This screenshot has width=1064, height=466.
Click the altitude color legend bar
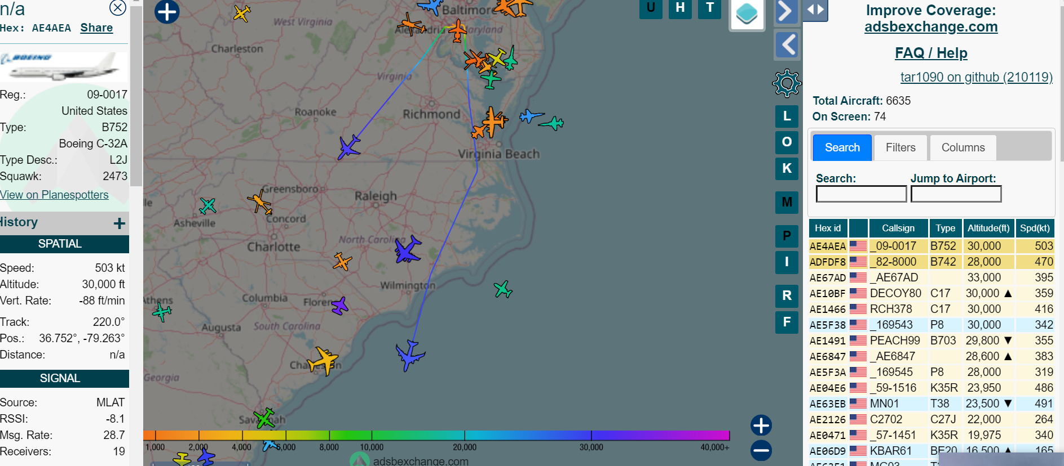tap(436, 436)
